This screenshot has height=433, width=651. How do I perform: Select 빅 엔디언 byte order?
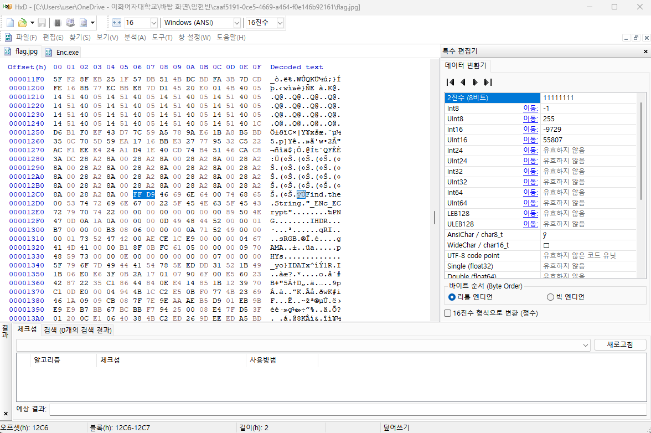(x=566, y=297)
